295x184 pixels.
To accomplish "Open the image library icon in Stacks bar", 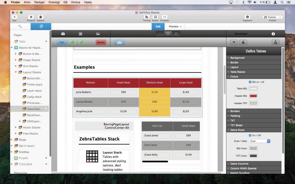I will pyautogui.click(x=98, y=34).
